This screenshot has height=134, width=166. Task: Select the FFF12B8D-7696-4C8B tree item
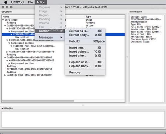(30, 69)
